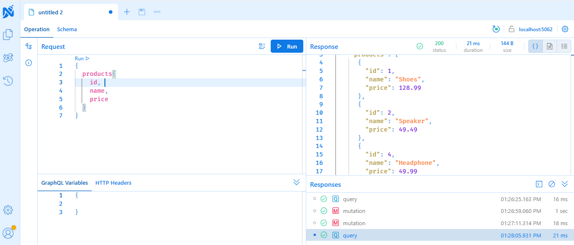Click the "Shoes" value in response

click(x=408, y=79)
